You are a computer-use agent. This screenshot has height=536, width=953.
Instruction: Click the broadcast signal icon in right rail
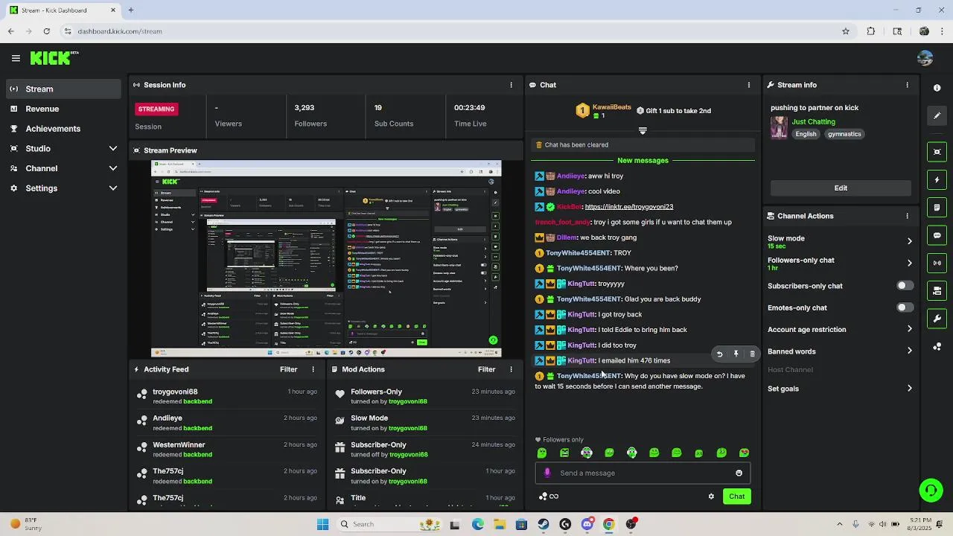click(x=937, y=263)
